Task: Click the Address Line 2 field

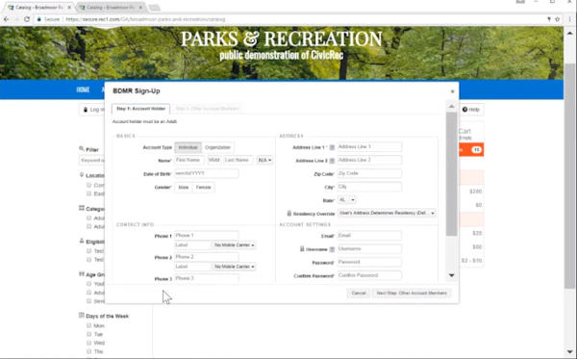Action: pos(369,160)
